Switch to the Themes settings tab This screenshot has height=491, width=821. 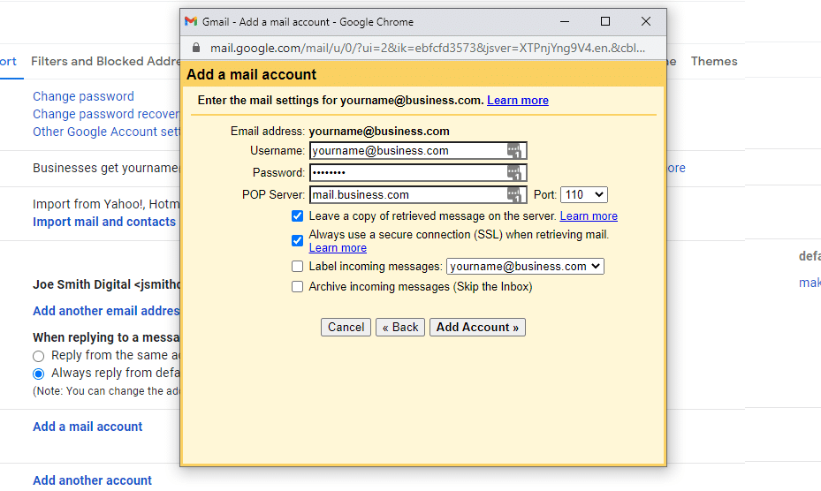pyautogui.click(x=713, y=61)
